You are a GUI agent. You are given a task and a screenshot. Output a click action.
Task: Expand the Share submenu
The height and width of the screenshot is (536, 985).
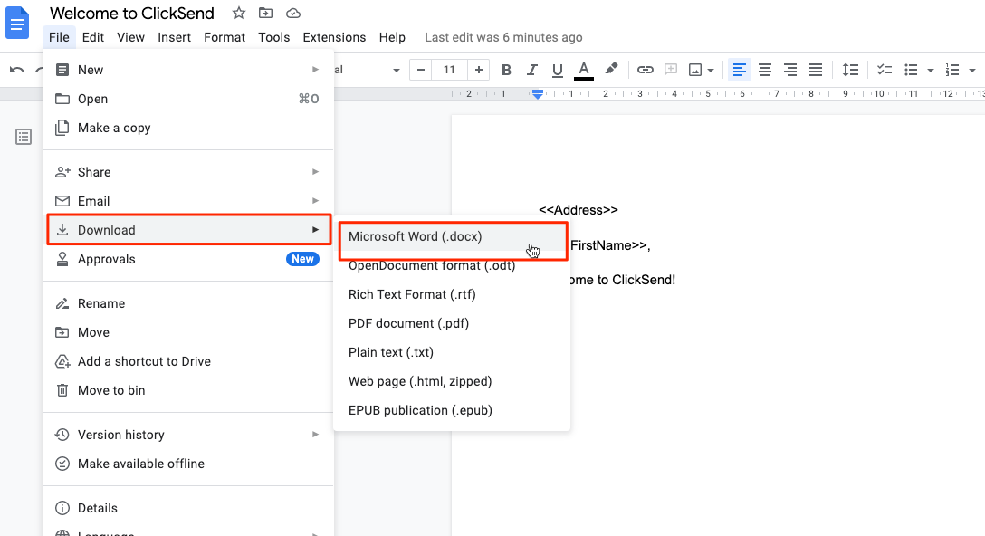(187, 172)
